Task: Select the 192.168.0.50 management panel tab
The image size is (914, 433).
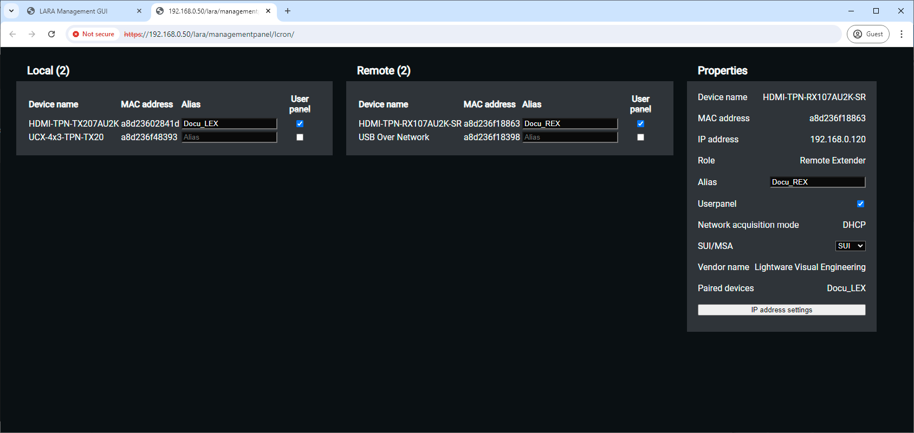Action: [212, 11]
